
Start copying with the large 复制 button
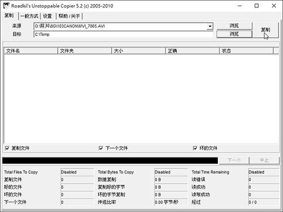[265, 30]
